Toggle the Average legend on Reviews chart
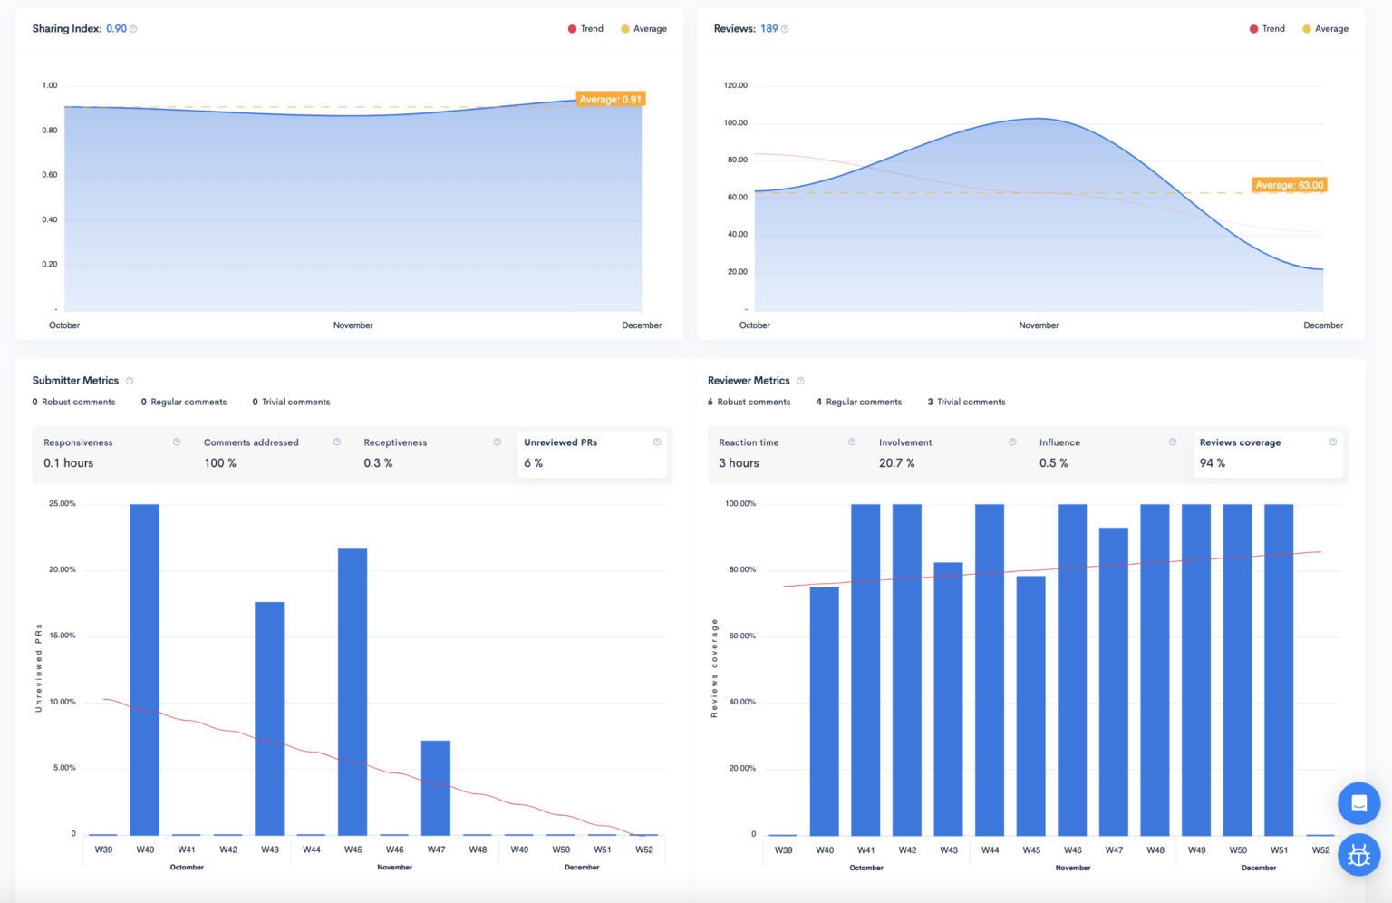 tap(1325, 28)
